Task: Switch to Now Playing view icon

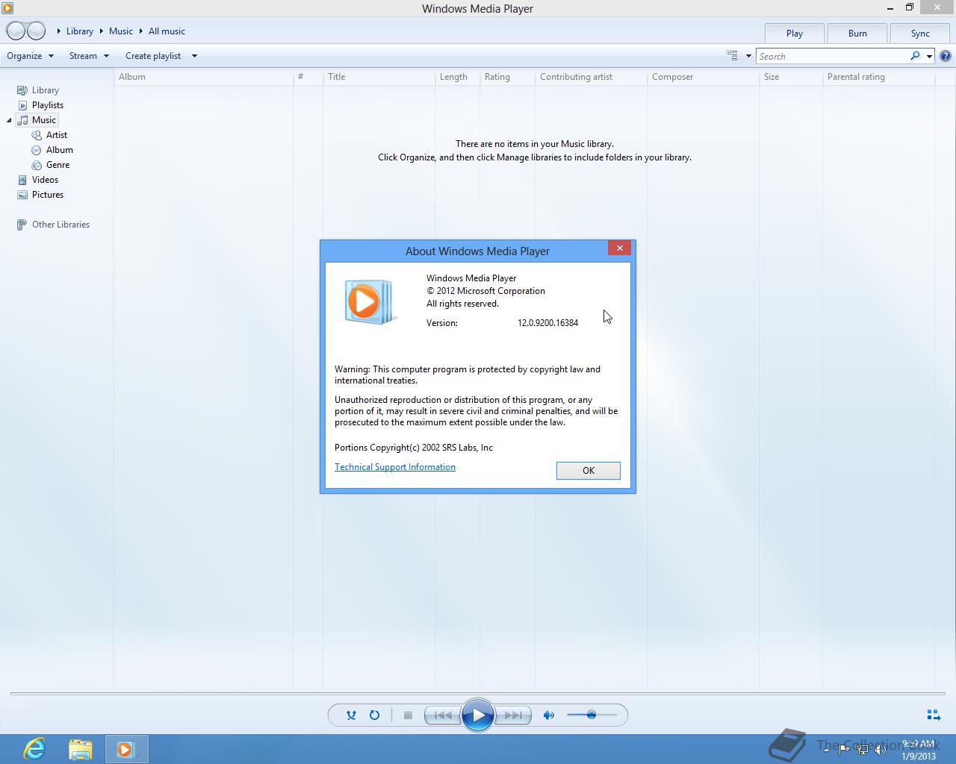Action: 934,715
